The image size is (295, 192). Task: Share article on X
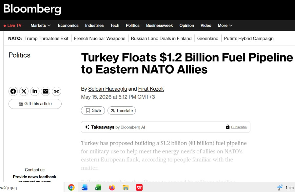point(24,91)
